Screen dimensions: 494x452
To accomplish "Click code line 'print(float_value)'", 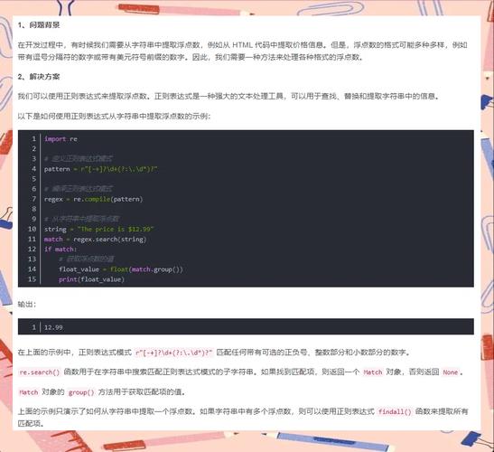I will pyautogui.click(x=92, y=279).
